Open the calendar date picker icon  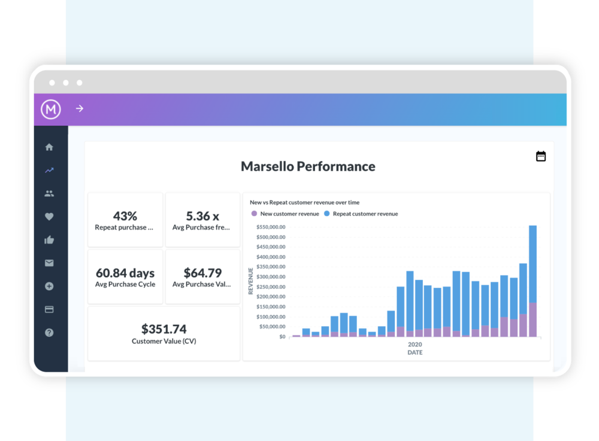click(x=541, y=156)
